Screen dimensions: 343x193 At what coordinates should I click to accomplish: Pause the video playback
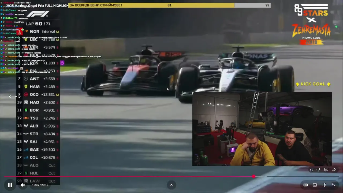[x=10, y=185]
